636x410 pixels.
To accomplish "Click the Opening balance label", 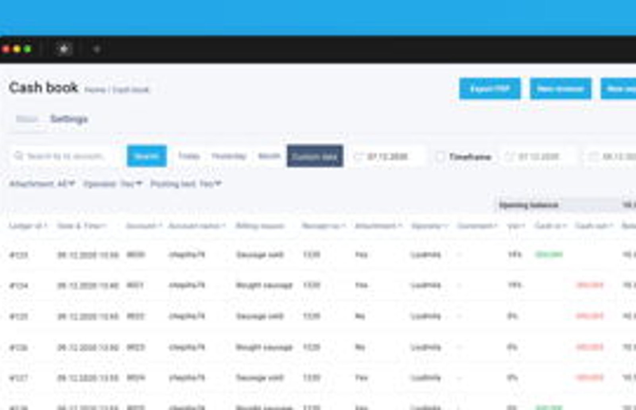I will [x=528, y=205].
